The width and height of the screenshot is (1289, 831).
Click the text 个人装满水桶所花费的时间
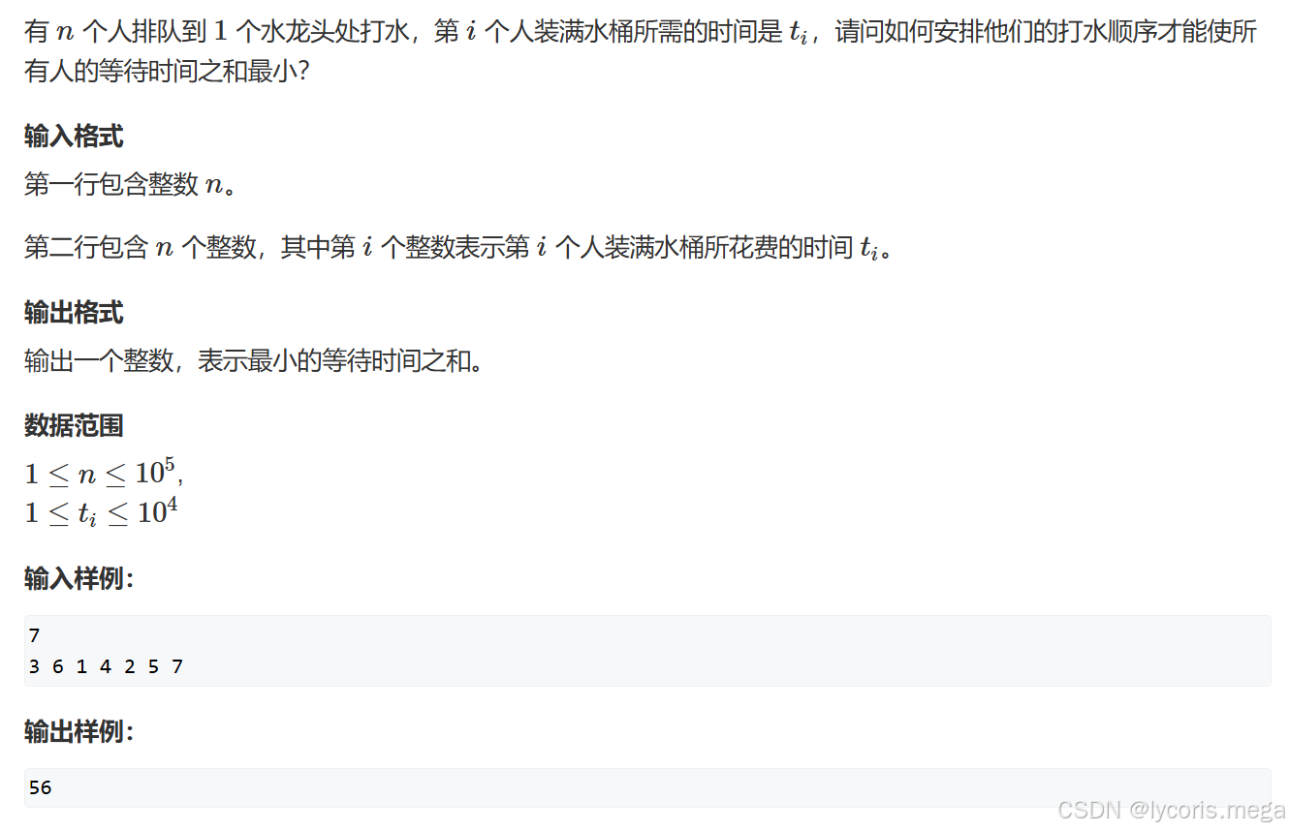pyautogui.click(x=704, y=248)
